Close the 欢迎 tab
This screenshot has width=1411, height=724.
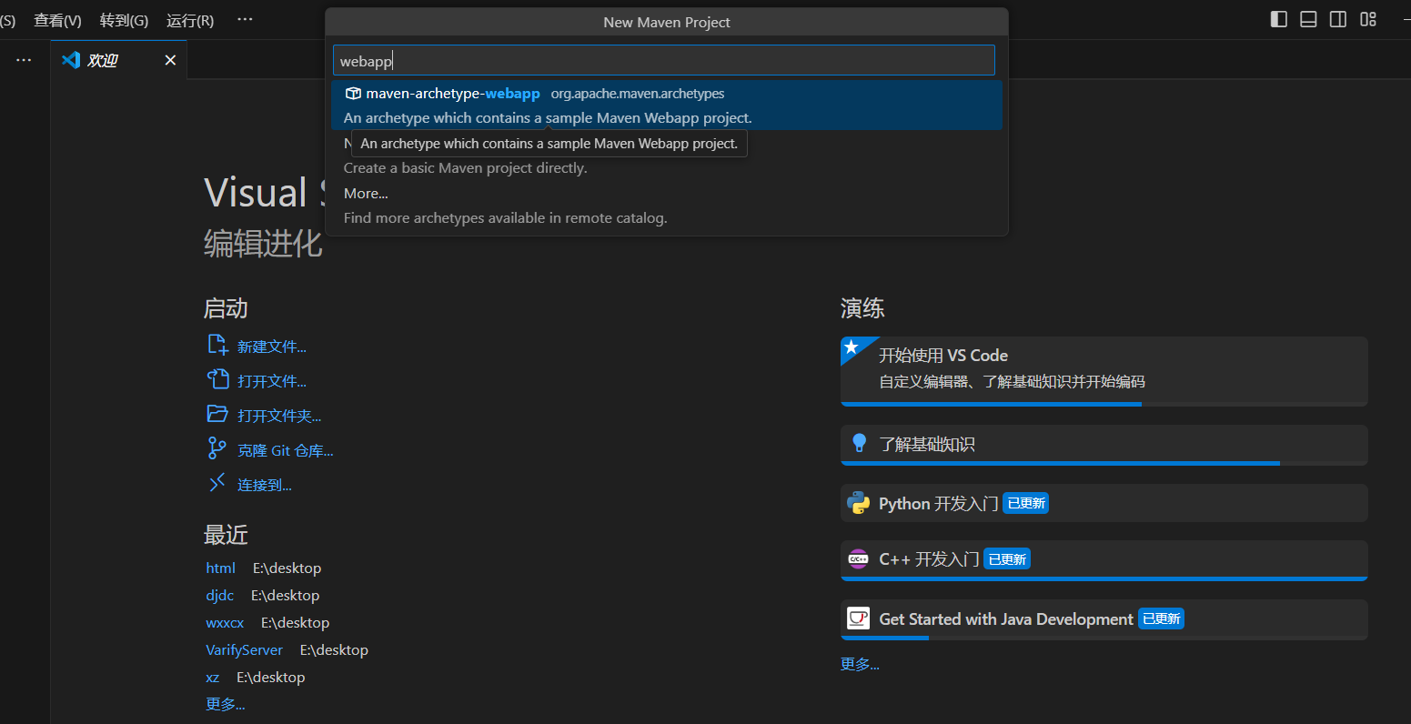coord(170,60)
